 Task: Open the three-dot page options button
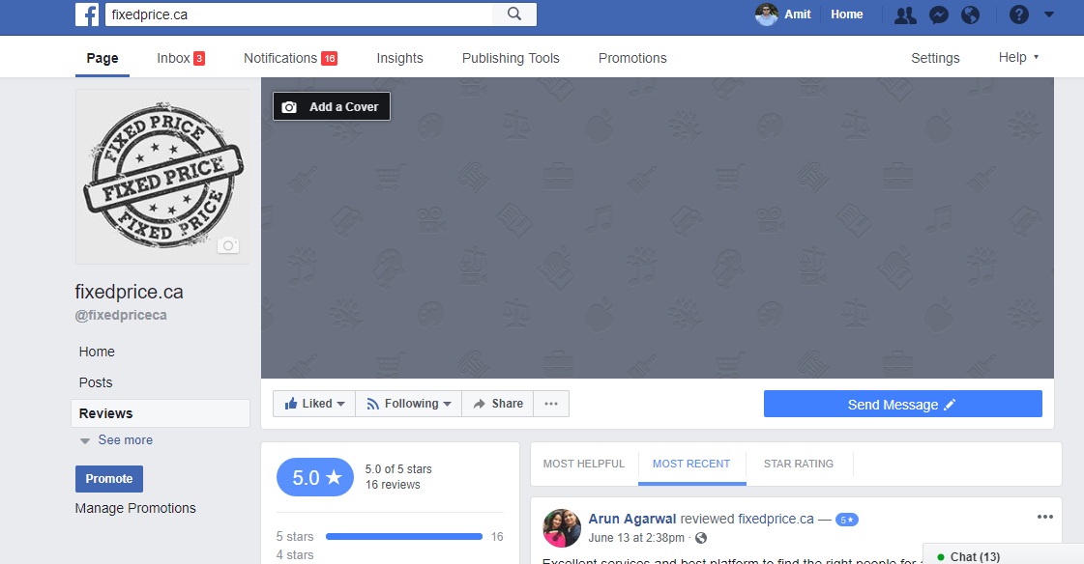(x=551, y=404)
